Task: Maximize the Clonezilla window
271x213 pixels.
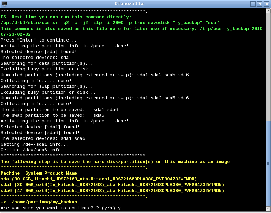Action: click(x=260, y=4)
